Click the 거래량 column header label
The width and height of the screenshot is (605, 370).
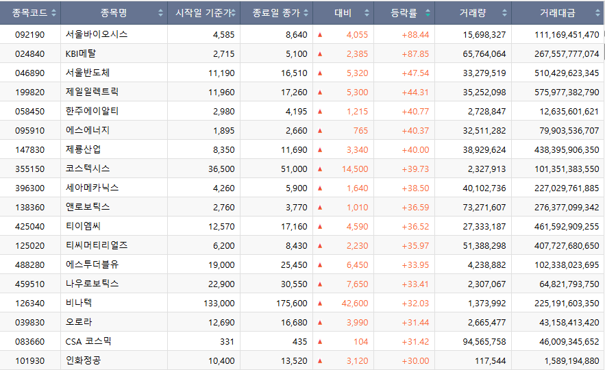(473, 13)
